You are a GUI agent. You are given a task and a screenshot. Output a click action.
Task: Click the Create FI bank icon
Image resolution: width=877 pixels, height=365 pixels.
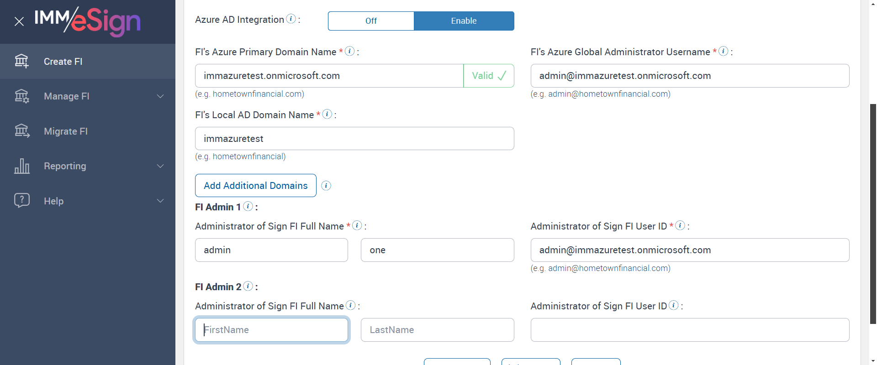click(21, 61)
